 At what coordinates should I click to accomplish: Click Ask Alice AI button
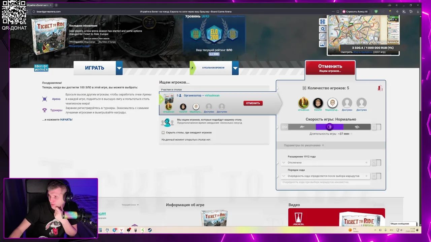click(355, 11)
